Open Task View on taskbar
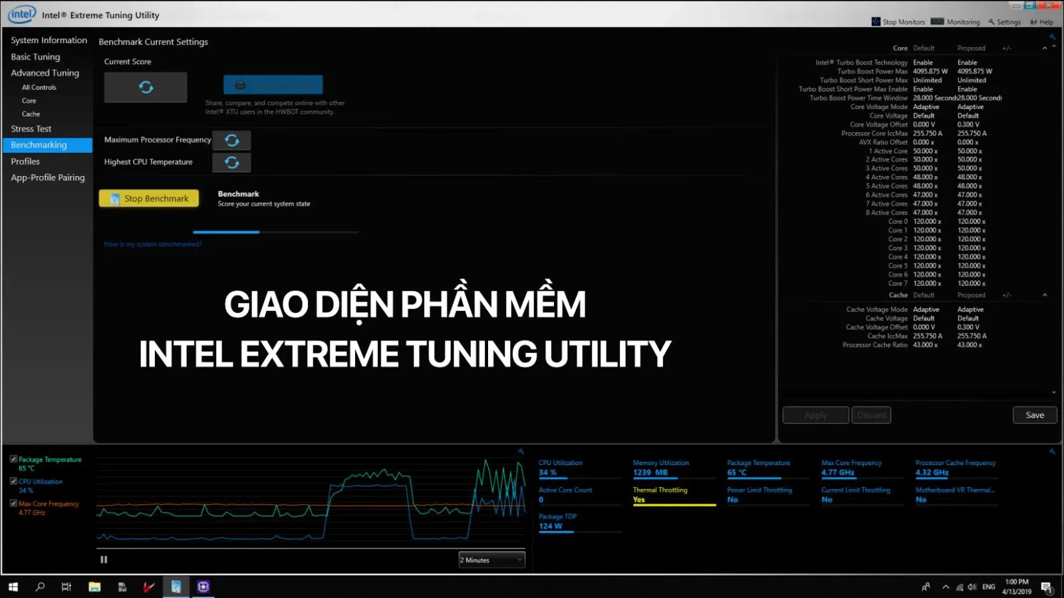Screen dimensions: 1064x598 (x=66, y=587)
